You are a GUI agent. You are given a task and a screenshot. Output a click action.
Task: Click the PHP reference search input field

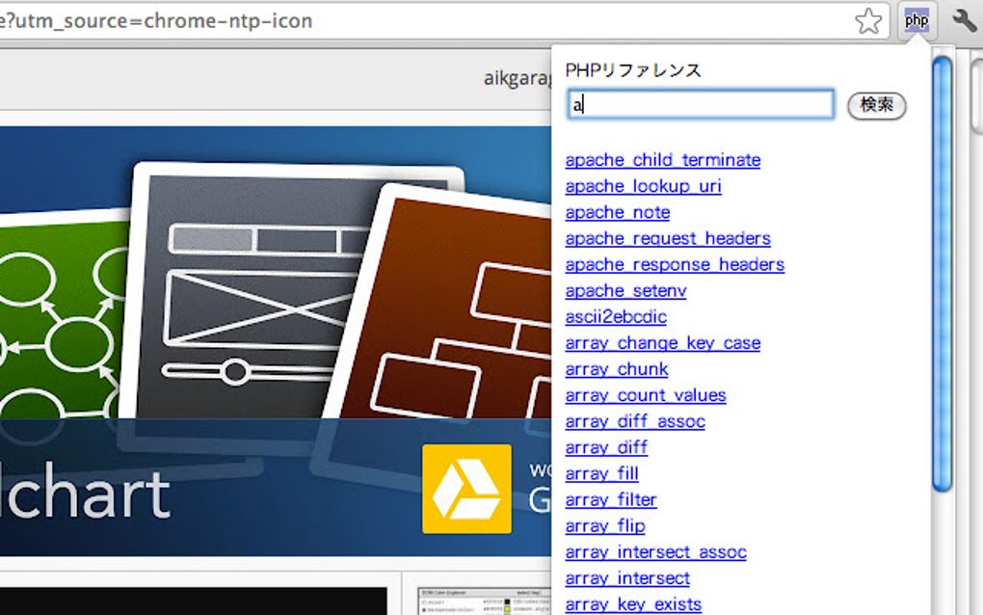(x=701, y=105)
